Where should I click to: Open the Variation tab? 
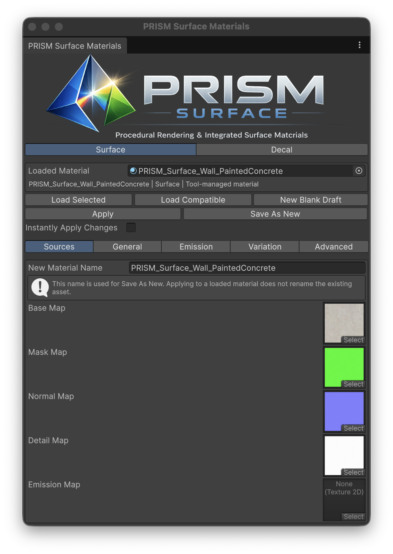point(265,247)
